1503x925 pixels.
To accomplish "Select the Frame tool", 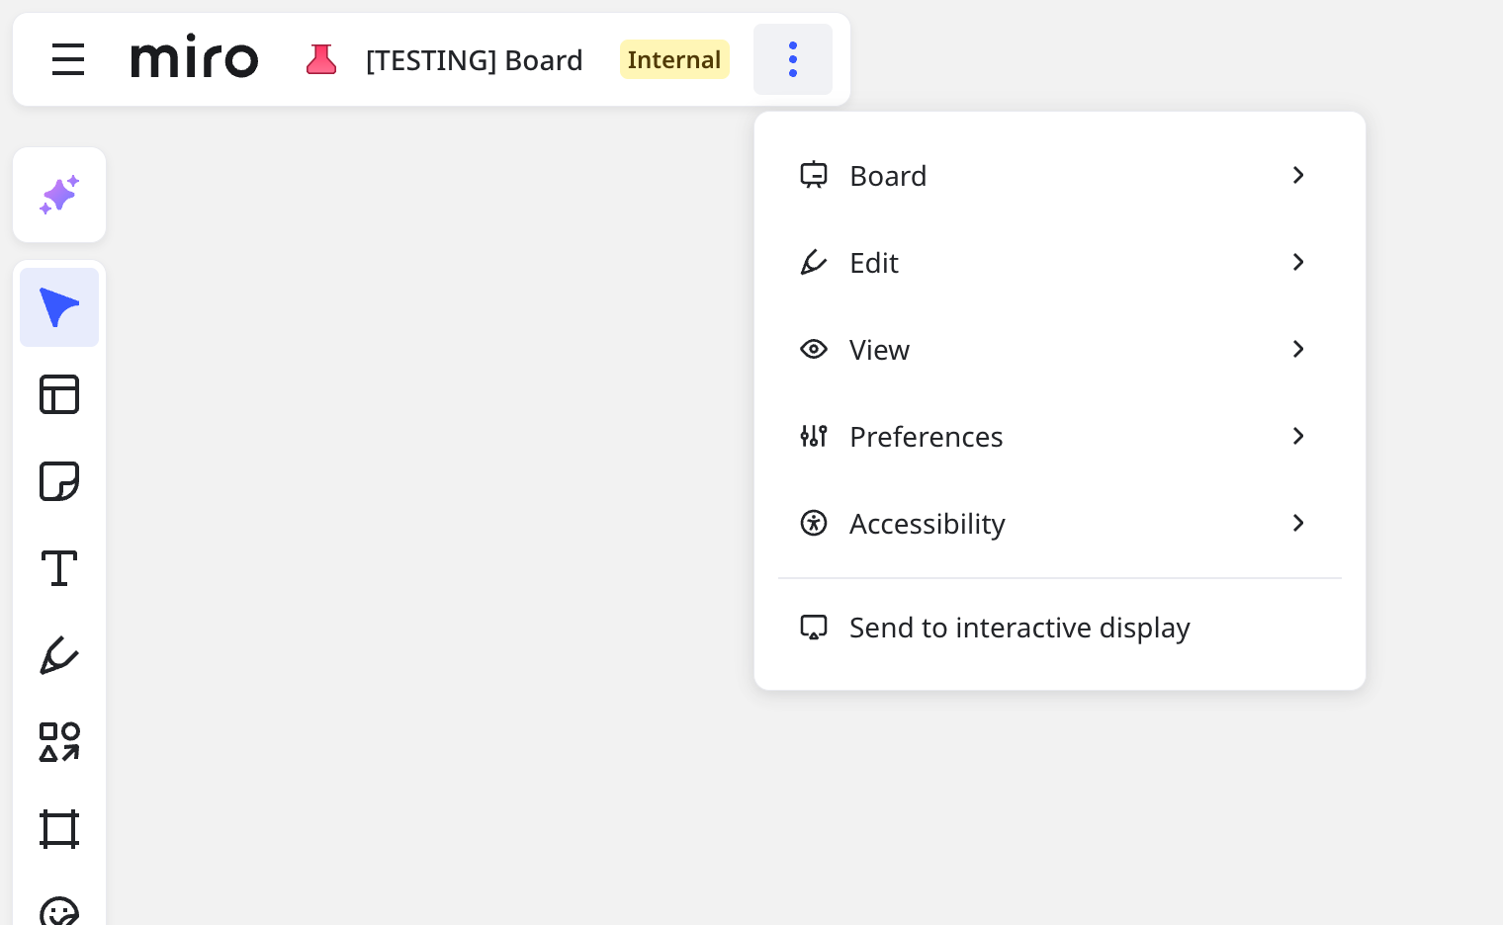I will pyautogui.click(x=59, y=829).
